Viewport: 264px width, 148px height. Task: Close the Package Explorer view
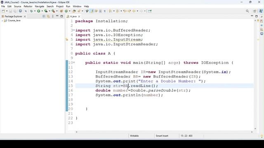click(x=25, y=16)
